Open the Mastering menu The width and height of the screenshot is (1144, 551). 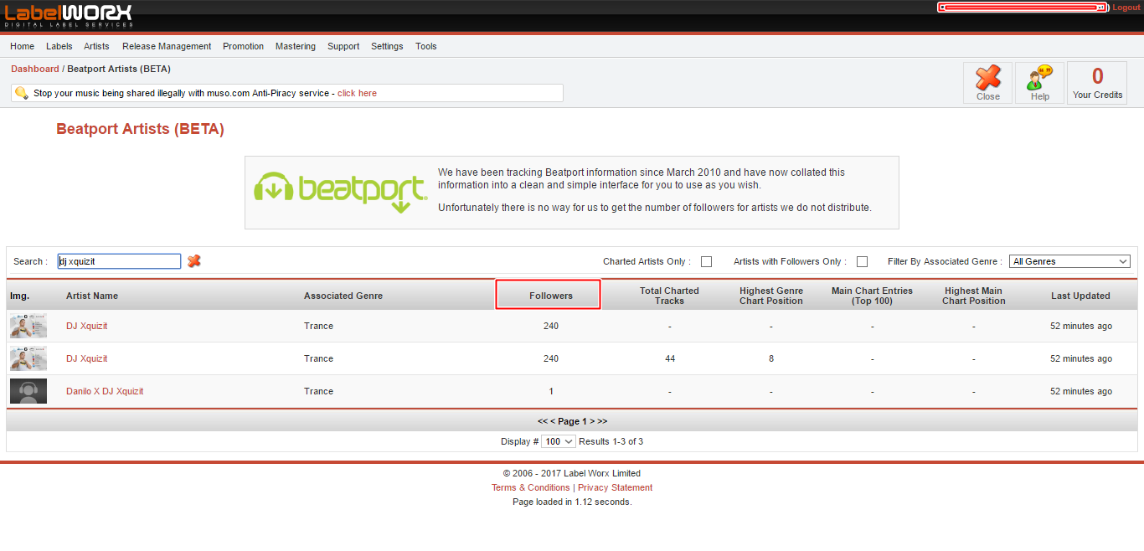296,46
